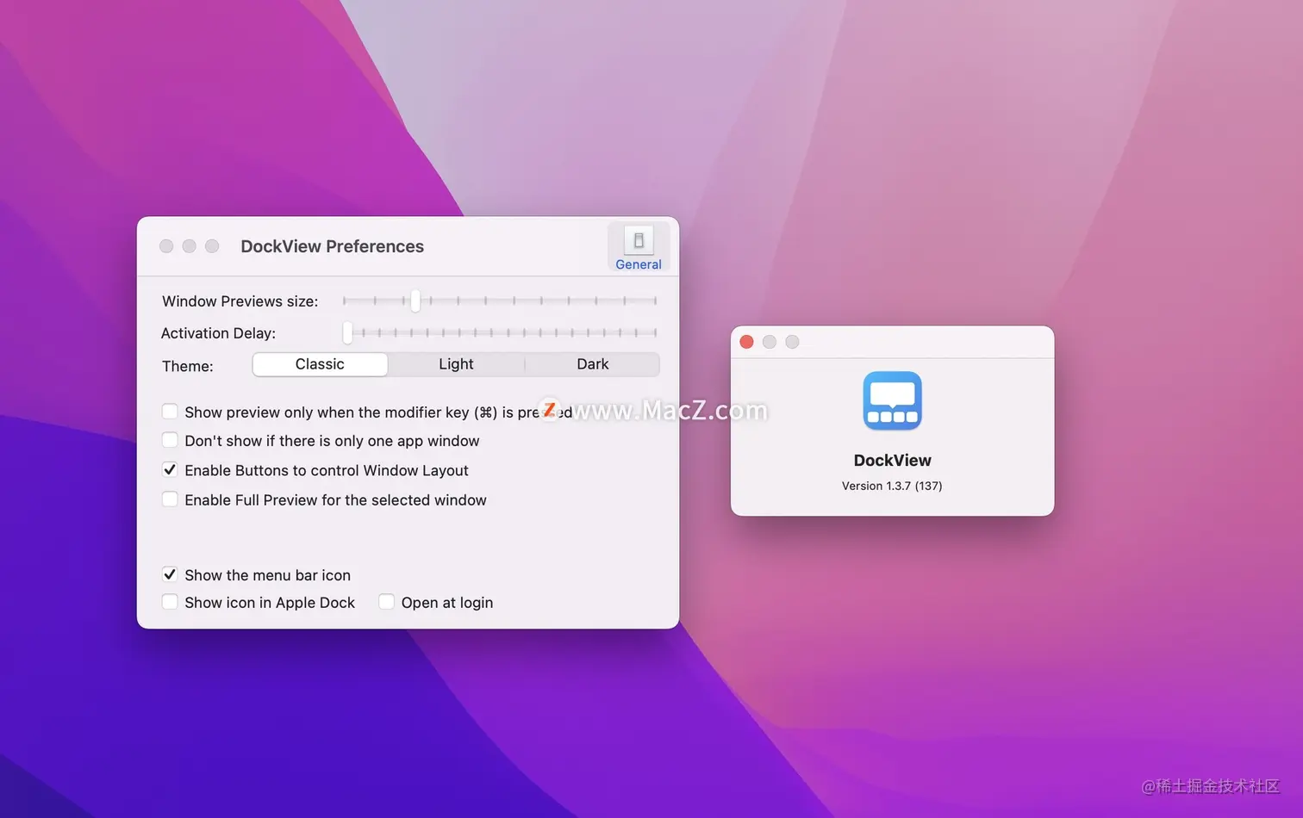Enable Open at login checkbox
Image resolution: width=1303 pixels, height=818 pixels.
pos(387,602)
